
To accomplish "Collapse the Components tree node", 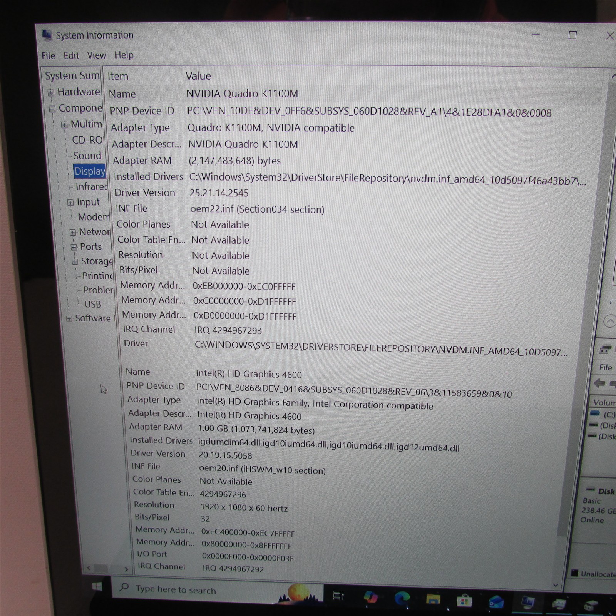I will point(52,109).
